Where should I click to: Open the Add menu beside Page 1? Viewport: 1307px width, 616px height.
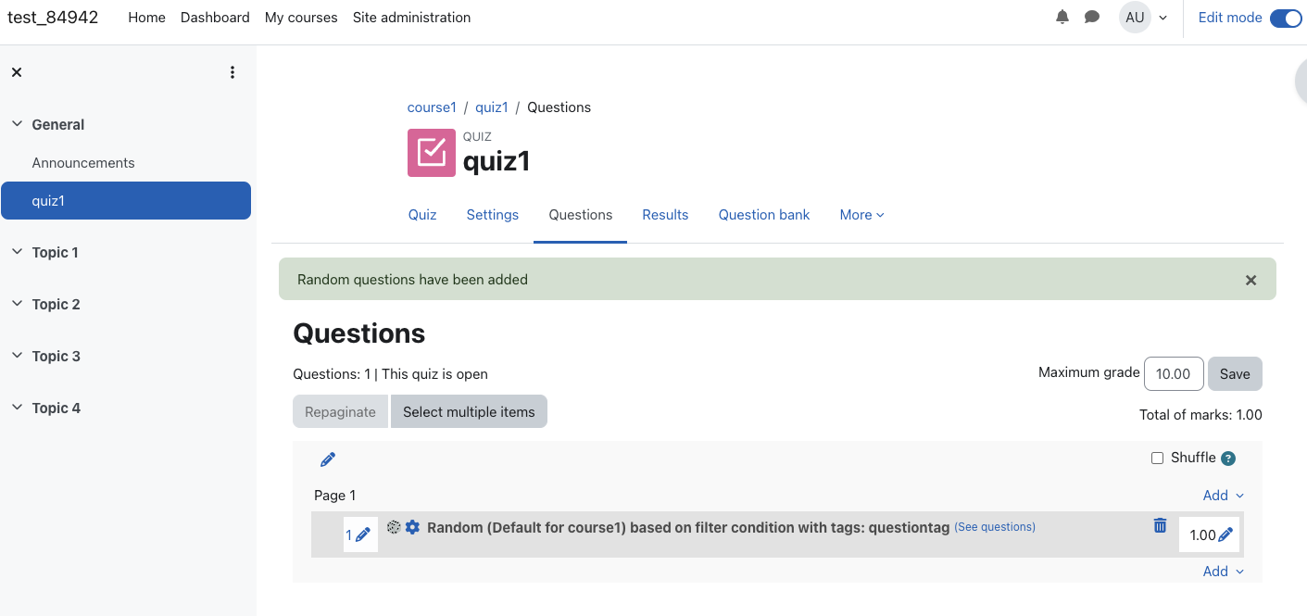point(1223,496)
